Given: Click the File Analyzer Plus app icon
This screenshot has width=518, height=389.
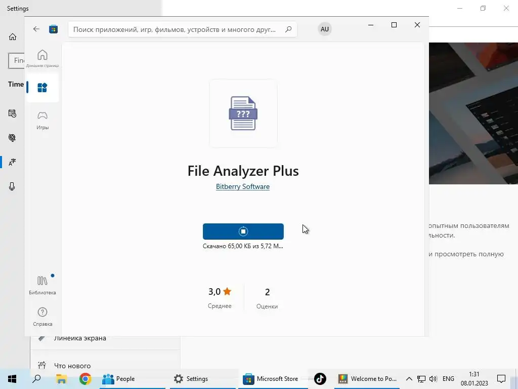Looking at the screenshot, I should (243, 113).
